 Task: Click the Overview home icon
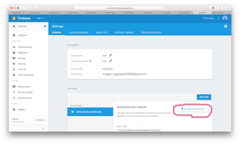[x=14, y=26]
